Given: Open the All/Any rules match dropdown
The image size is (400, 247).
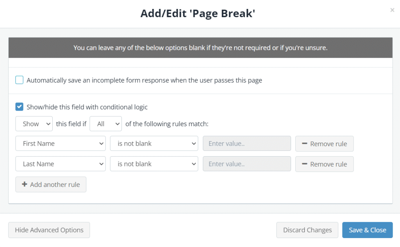Looking at the screenshot, I should pyautogui.click(x=105, y=123).
